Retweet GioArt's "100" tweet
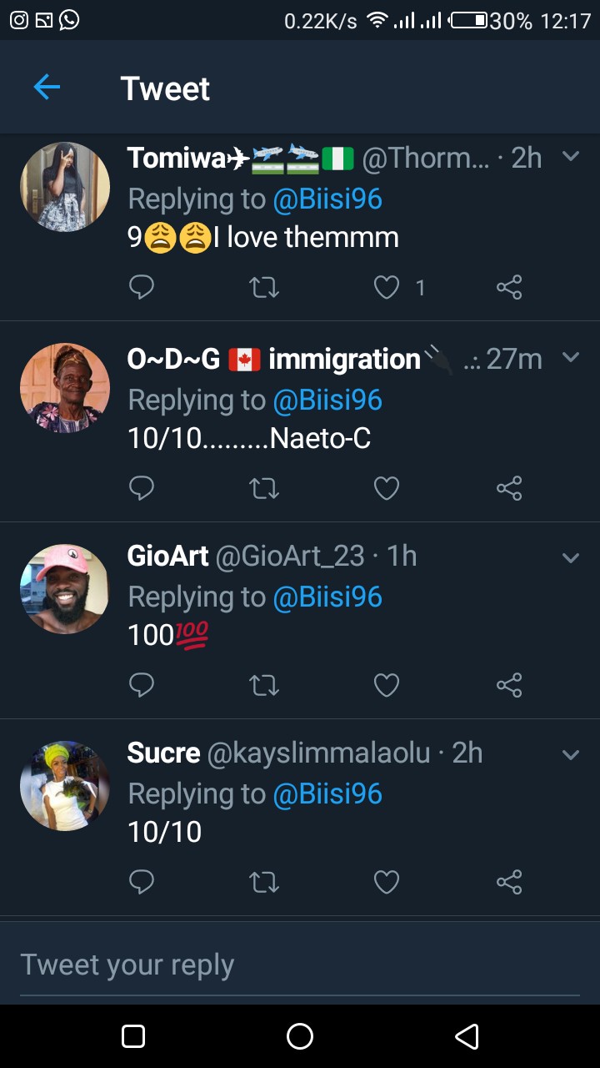 click(x=264, y=685)
